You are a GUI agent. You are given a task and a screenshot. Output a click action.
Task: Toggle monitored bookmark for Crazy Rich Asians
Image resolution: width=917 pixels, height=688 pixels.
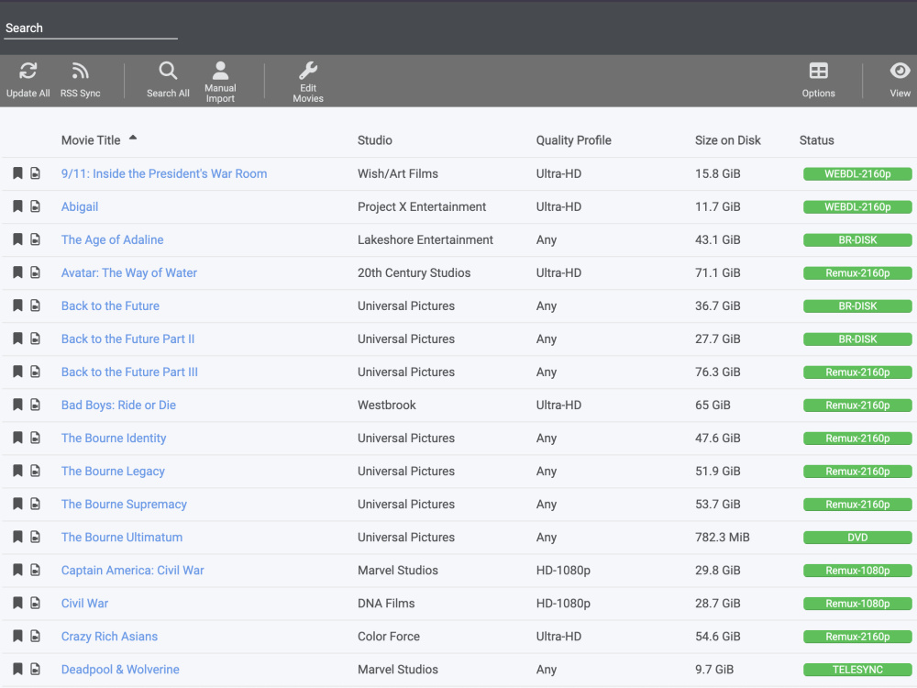coord(17,637)
